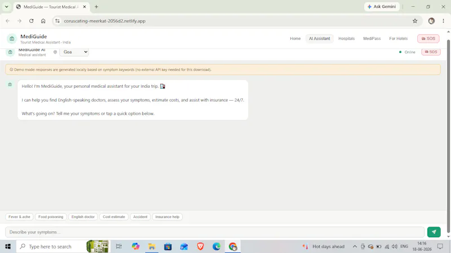Click the assistant avatar beside the greeting

10,84
